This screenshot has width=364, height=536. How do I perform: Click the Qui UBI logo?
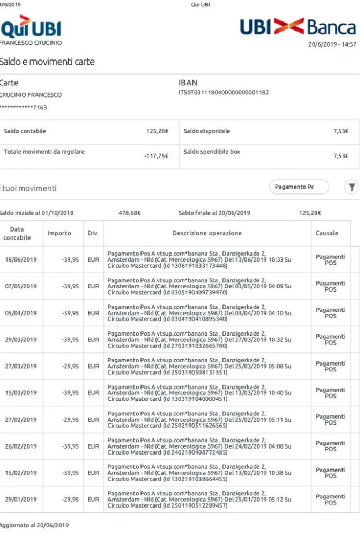pos(31,27)
